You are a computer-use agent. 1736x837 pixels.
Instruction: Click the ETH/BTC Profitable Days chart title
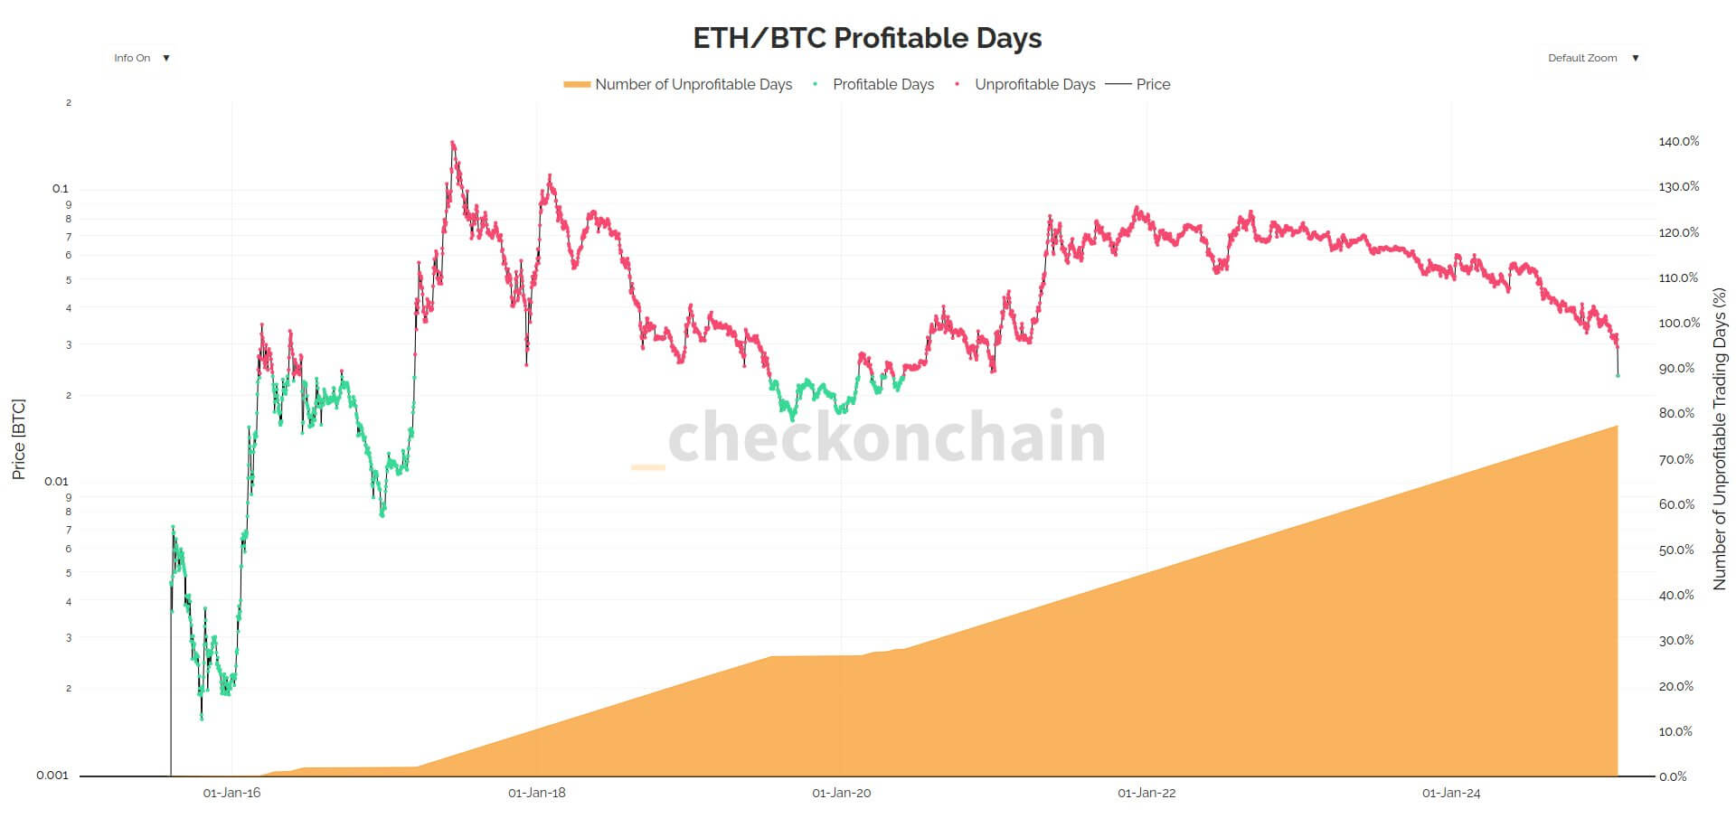(x=866, y=38)
